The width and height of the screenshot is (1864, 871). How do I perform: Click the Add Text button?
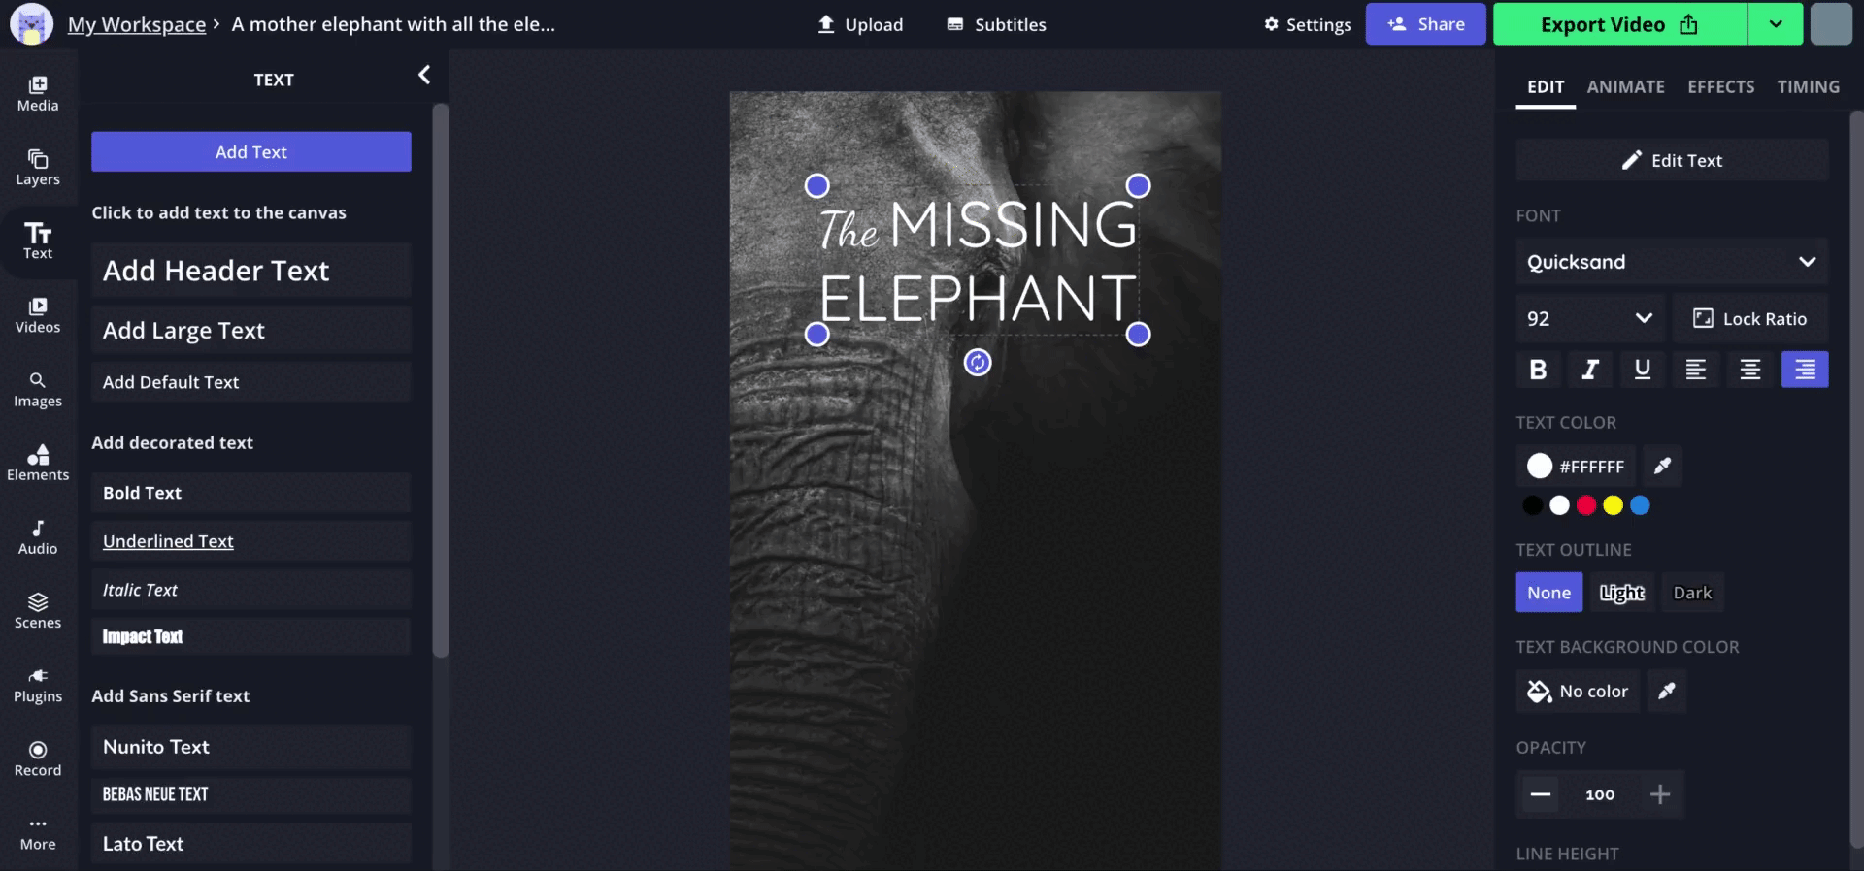251,152
